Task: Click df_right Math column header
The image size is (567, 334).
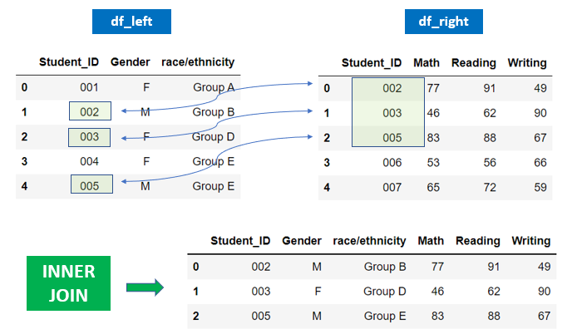Action: pyautogui.click(x=426, y=62)
